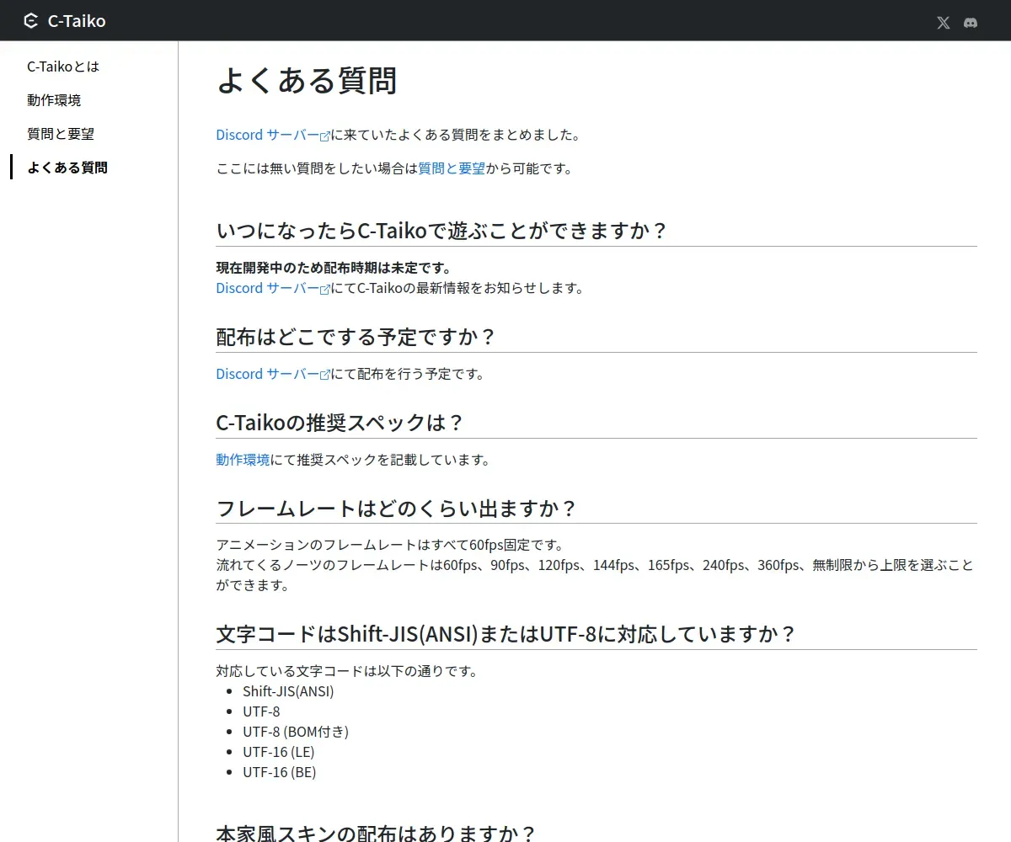The image size is (1011, 842).
Task: Click list item UTF-16 (LE)
Action: pos(279,752)
